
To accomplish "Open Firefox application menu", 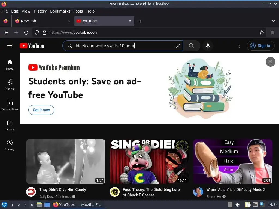I will tap(272, 33).
